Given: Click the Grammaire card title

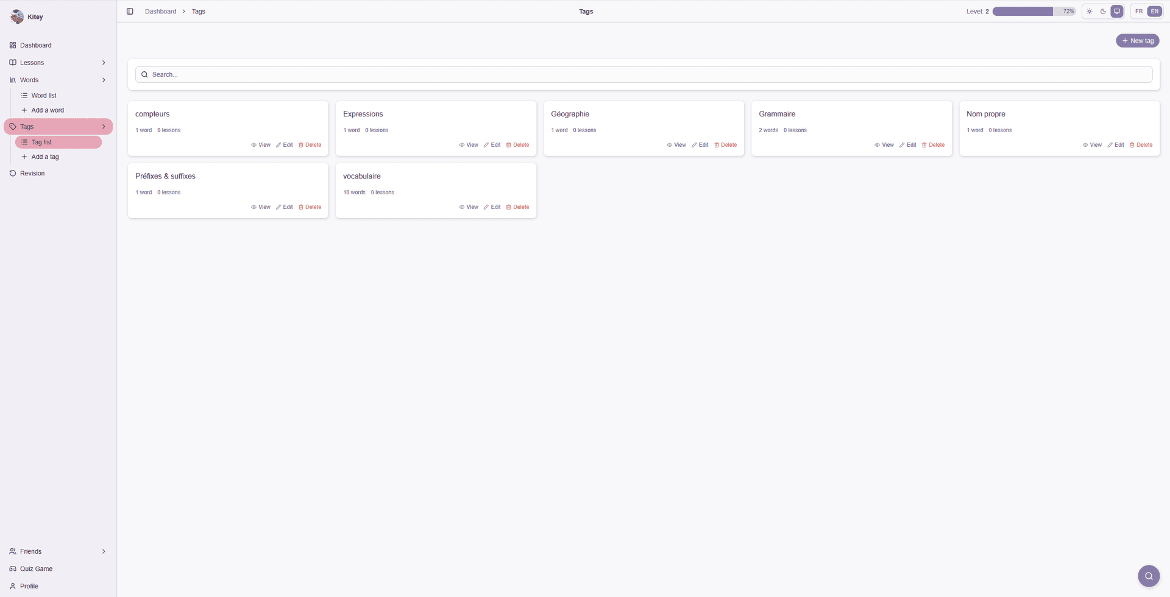Looking at the screenshot, I should pos(777,115).
